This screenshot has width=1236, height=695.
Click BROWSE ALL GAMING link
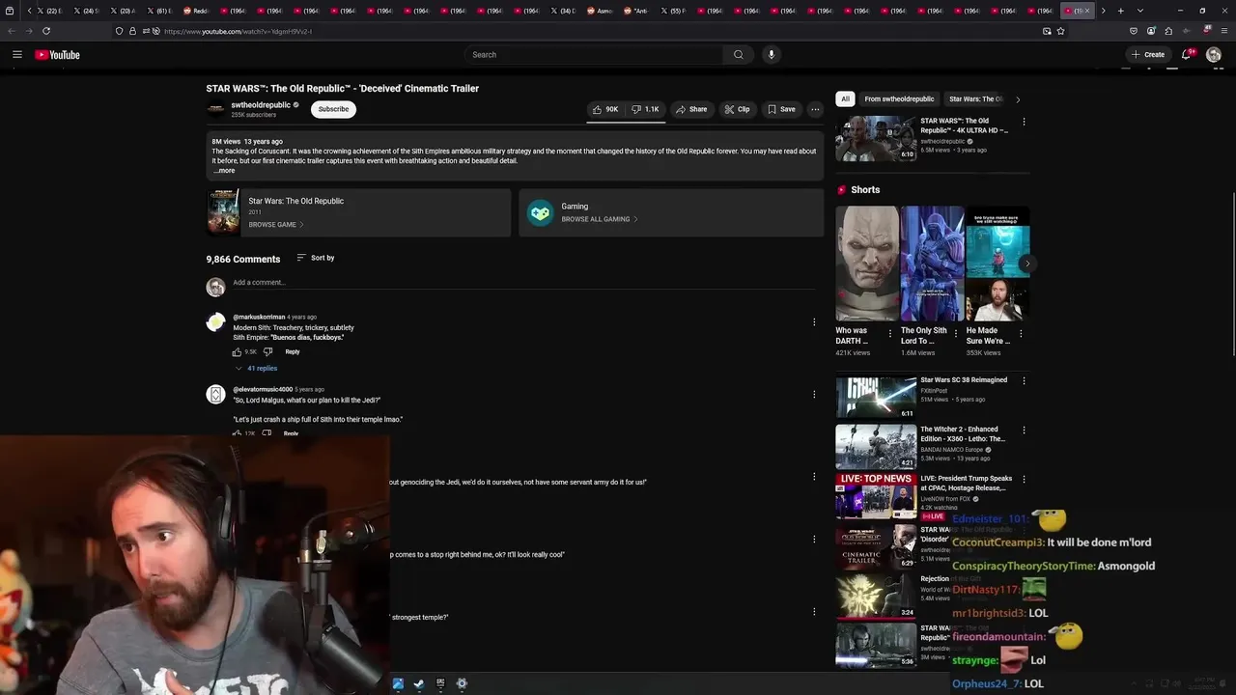coord(600,219)
